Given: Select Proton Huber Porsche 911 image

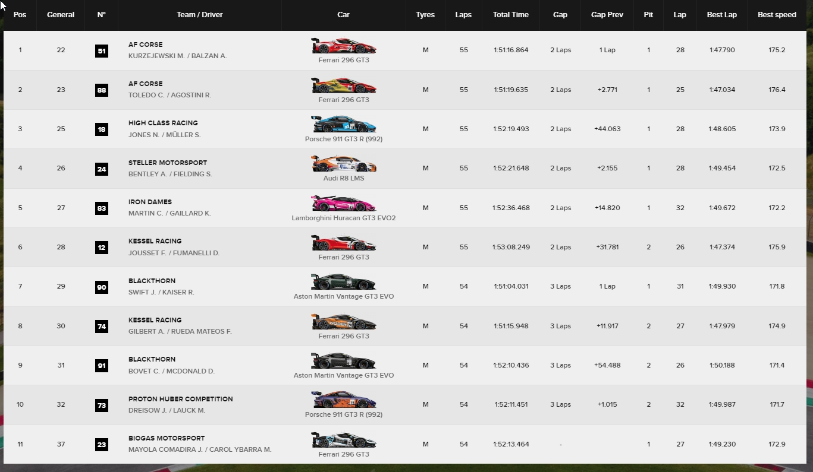Looking at the screenshot, I should click(344, 400).
